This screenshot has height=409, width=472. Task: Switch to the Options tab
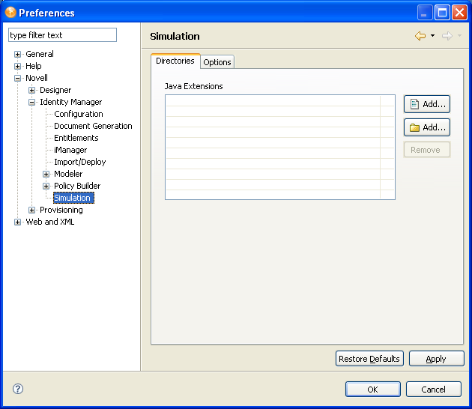217,62
